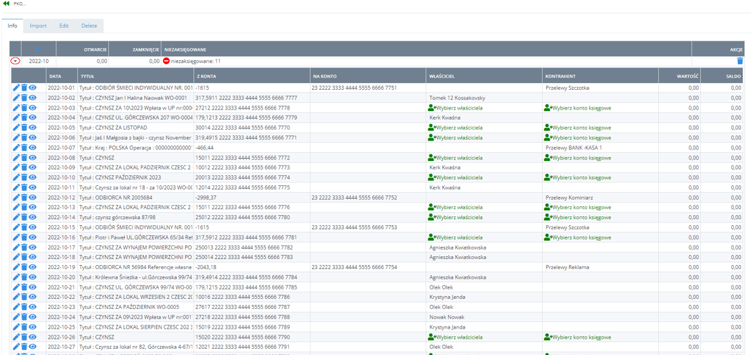This screenshot has width=751, height=355.
Task: Delete the 2022-10-02 transaction using its trash icon
Action: click(24, 98)
